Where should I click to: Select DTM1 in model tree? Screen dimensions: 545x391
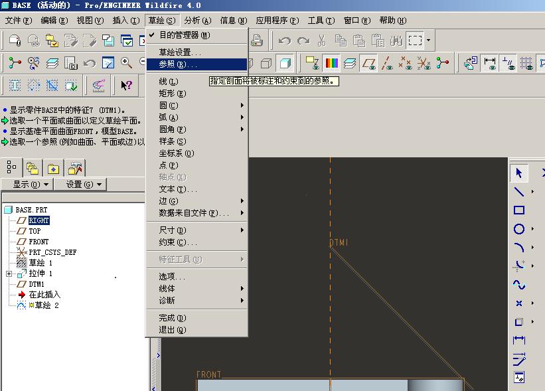[x=36, y=284]
